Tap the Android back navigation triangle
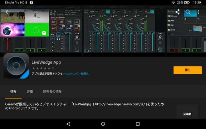Viewport: 206px width, 129px height. [68, 124]
